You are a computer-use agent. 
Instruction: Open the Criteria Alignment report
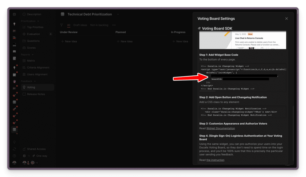click(37, 68)
